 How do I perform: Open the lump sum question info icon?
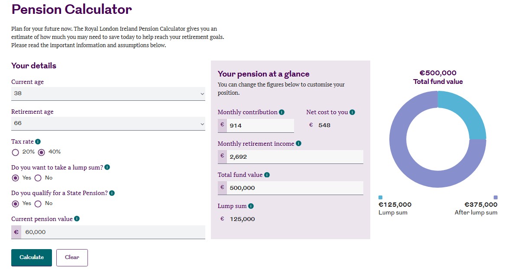tap(107, 167)
